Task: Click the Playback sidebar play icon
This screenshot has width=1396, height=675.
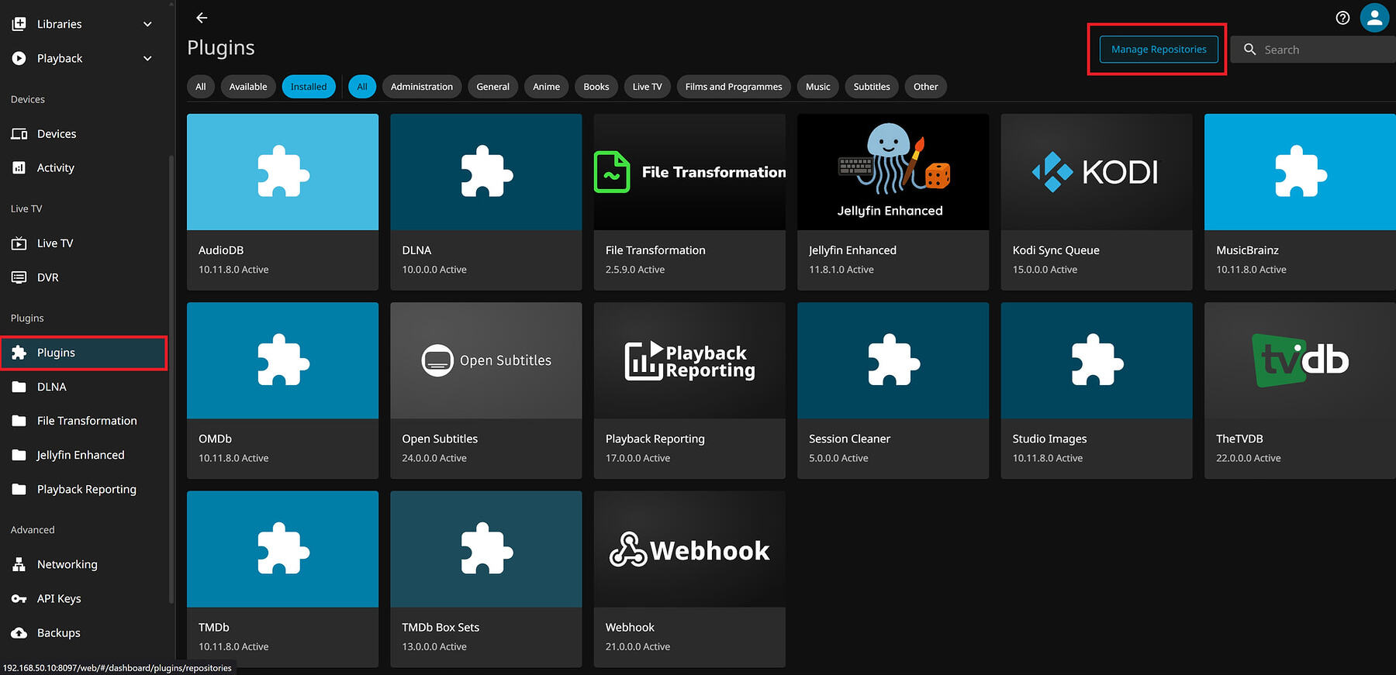Action: [x=19, y=58]
